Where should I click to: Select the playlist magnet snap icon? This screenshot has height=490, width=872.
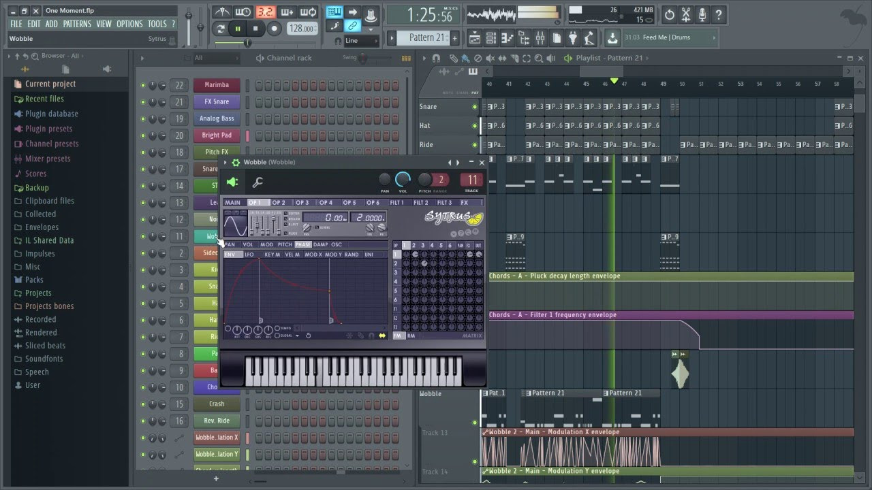[x=436, y=59]
